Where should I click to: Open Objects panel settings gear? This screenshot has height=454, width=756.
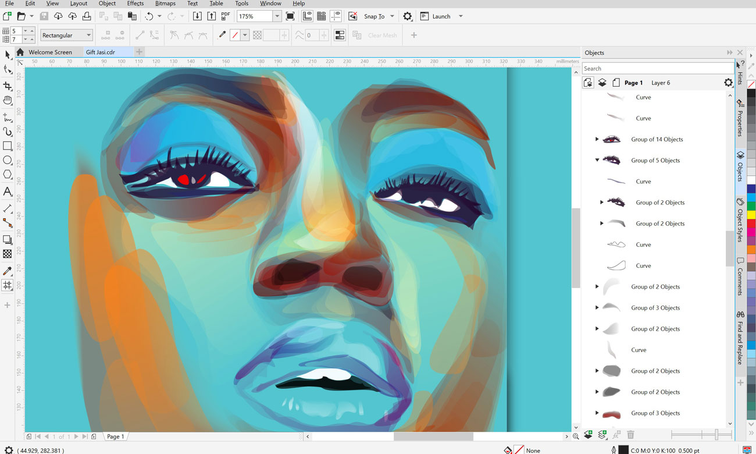pyautogui.click(x=728, y=83)
